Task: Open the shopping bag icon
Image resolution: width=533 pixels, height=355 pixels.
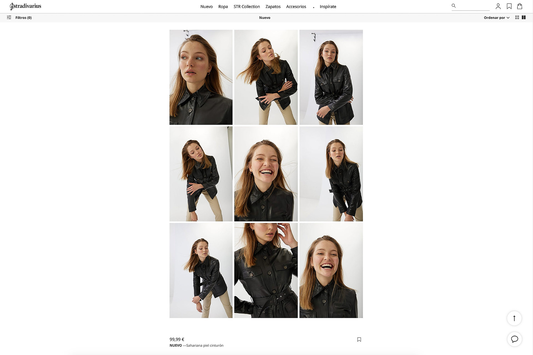Action: (520, 6)
